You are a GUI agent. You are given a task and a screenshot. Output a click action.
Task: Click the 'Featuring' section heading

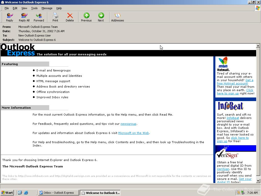tap(10, 64)
